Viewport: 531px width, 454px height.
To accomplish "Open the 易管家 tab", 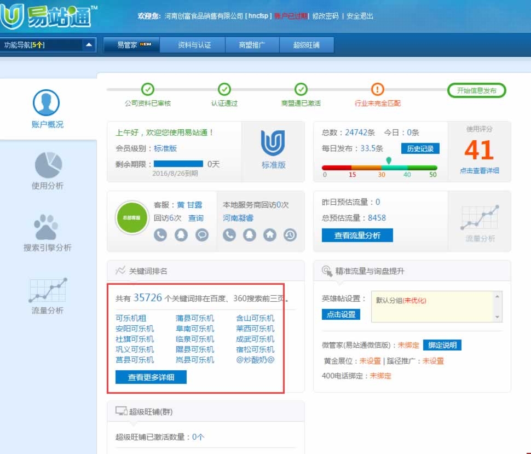I will click(x=132, y=45).
